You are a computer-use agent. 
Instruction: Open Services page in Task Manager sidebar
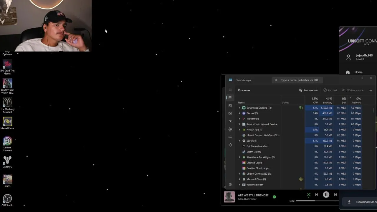230,145
